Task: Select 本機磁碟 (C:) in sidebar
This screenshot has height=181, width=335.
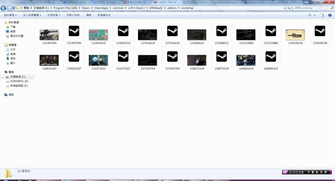Action: [x=17, y=77]
